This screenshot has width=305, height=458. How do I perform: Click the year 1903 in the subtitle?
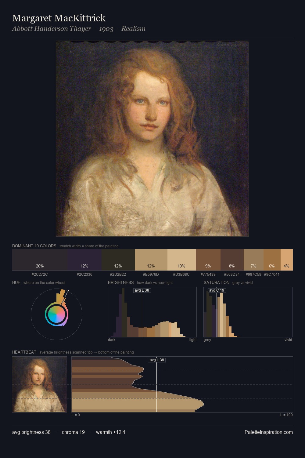(106, 29)
